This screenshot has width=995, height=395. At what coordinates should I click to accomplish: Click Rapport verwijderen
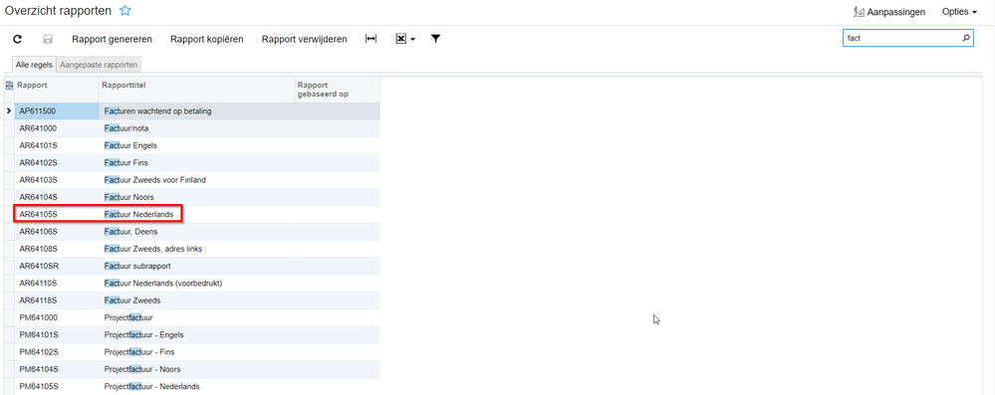304,40
